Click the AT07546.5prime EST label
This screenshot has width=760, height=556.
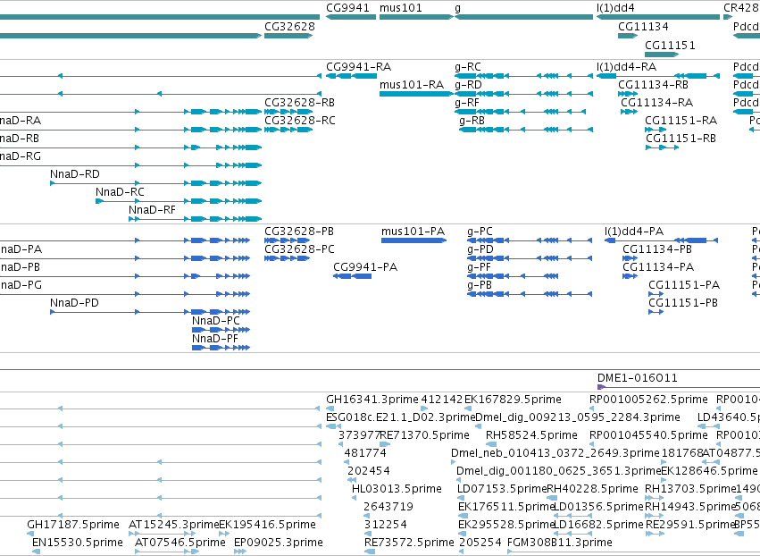coord(180,543)
